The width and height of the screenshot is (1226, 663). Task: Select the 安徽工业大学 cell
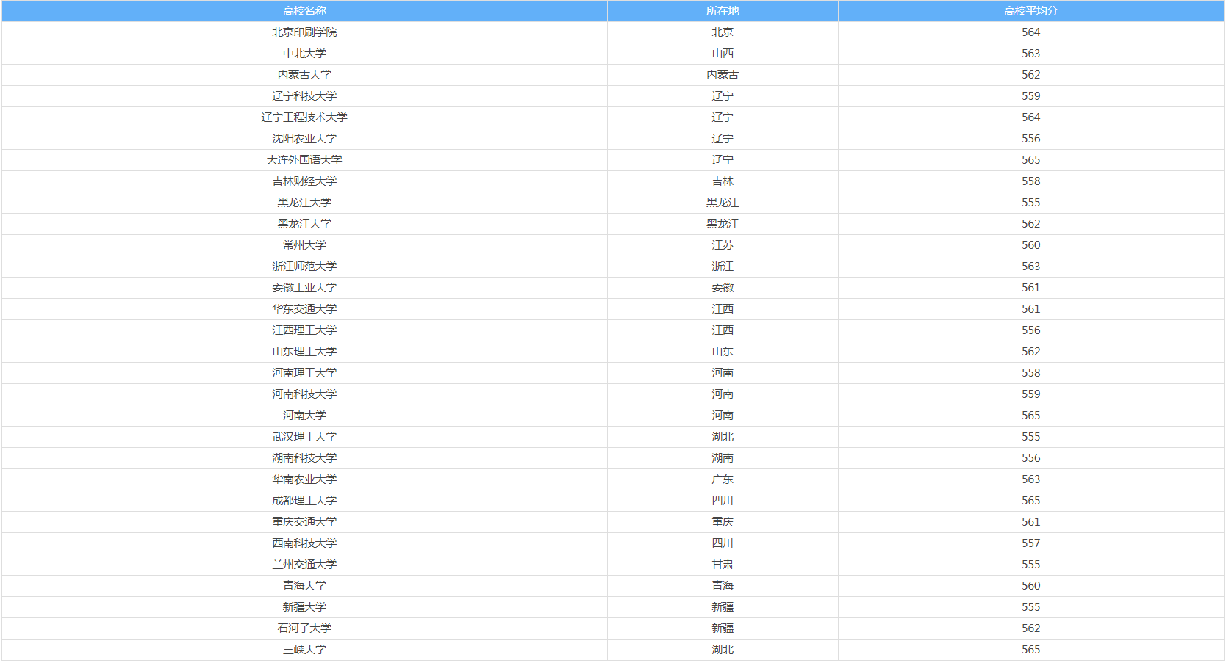click(x=304, y=288)
